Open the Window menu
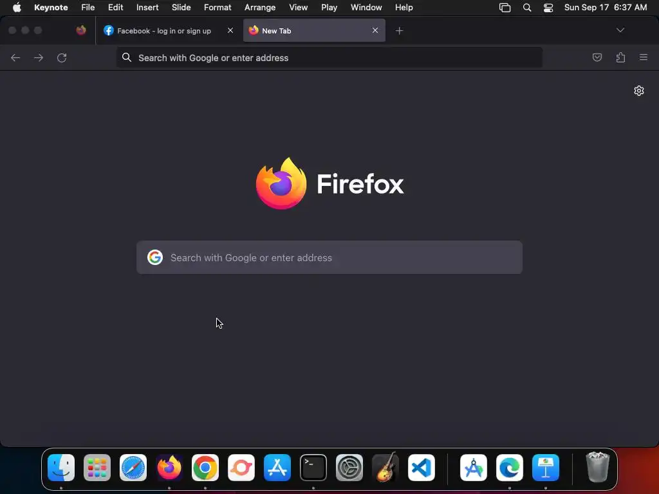This screenshot has height=494, width=659. 366,8
